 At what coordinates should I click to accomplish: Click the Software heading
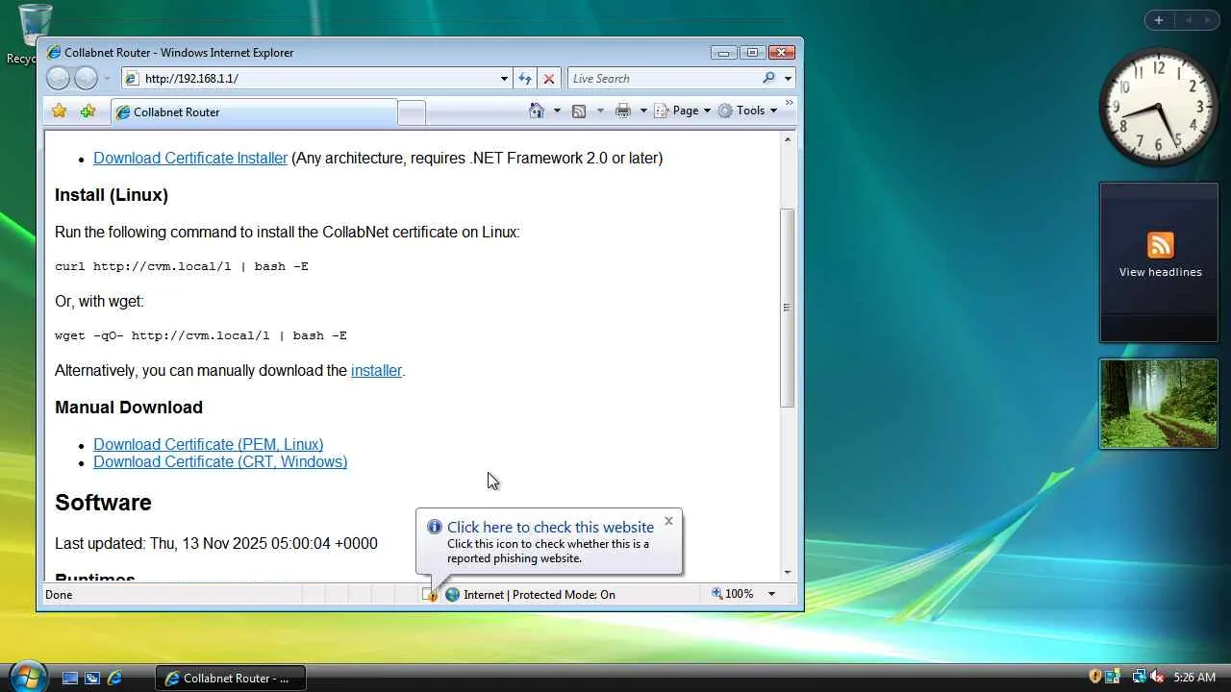103,503
